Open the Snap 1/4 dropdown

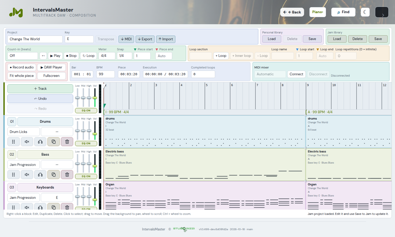coord(125,56)
